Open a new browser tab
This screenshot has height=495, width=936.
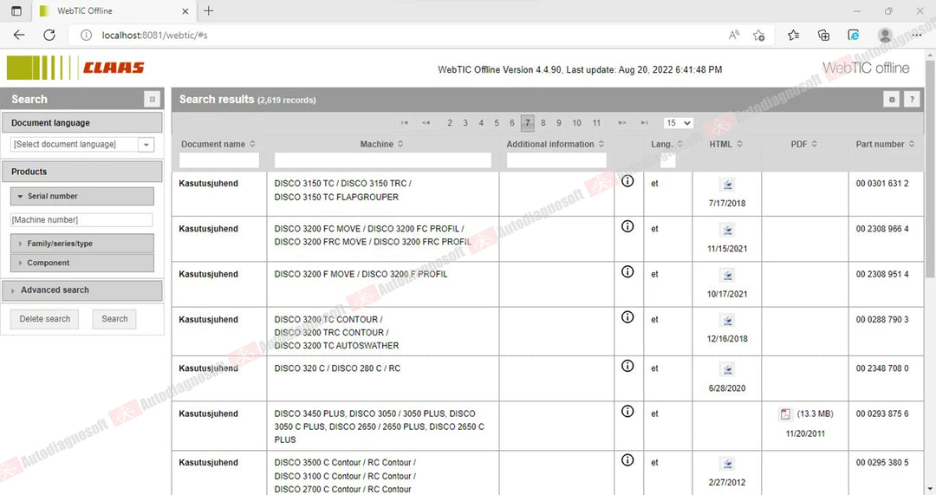208,10
